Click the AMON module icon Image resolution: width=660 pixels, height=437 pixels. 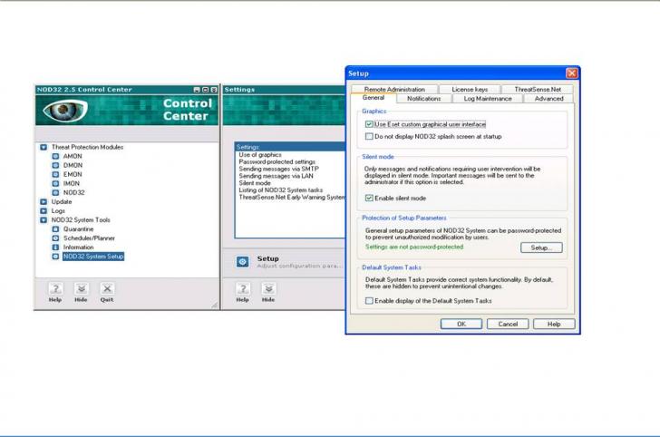pos(55,156)
